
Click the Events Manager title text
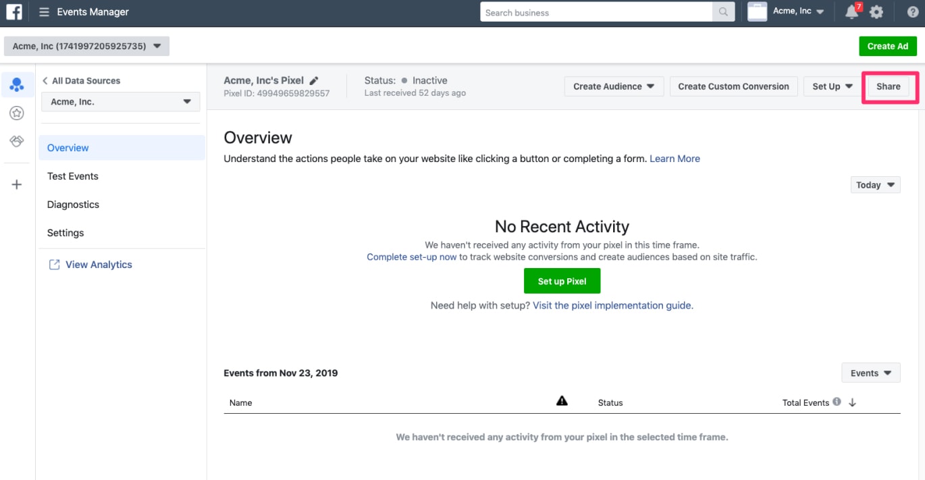pos(93,12)
